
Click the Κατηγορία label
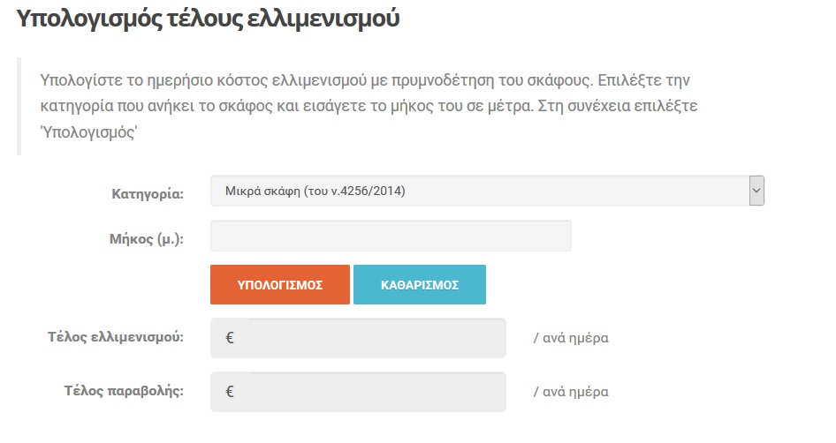coord(148,193)
